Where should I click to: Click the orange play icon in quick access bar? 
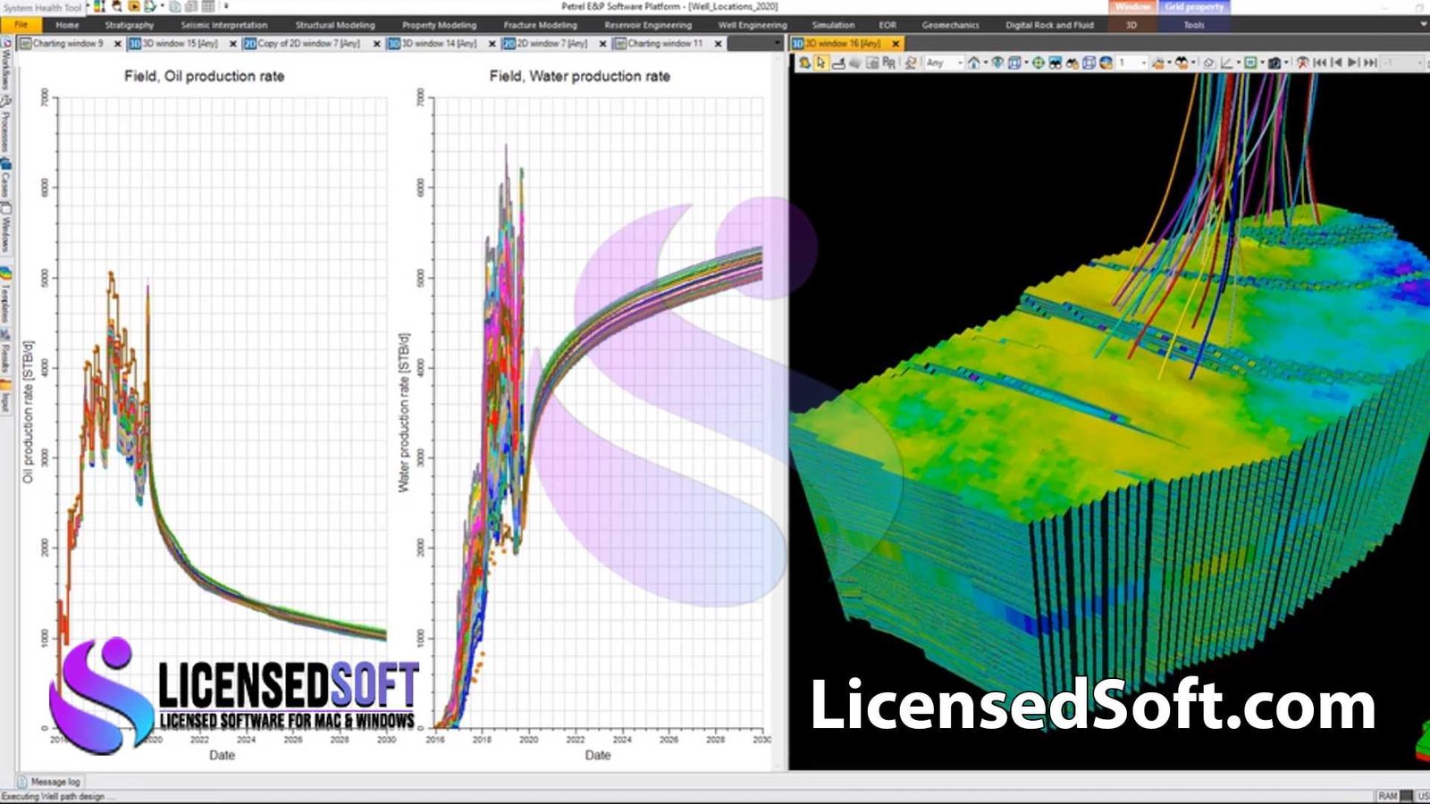pos(134,6)
